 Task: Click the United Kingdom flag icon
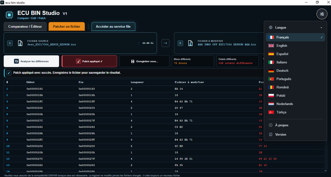(271, 46)
